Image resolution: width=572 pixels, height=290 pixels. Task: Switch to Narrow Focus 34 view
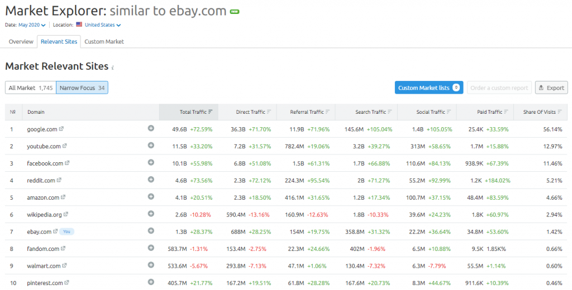tap(82, 88)
